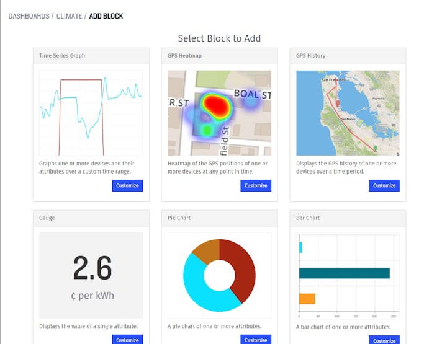Click the 'Select Block to Add' heading

coord(219,38)
